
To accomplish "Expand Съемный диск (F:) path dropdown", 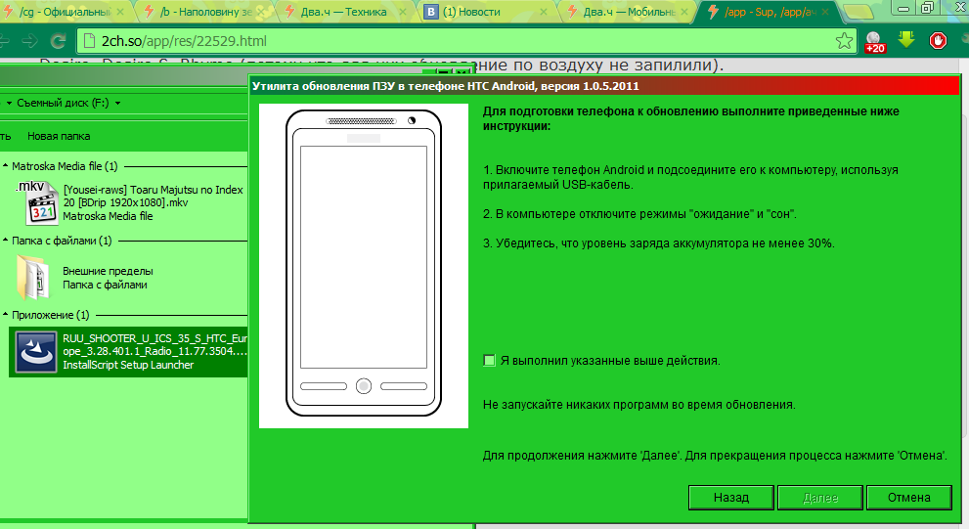I will (x=117, y=104).
